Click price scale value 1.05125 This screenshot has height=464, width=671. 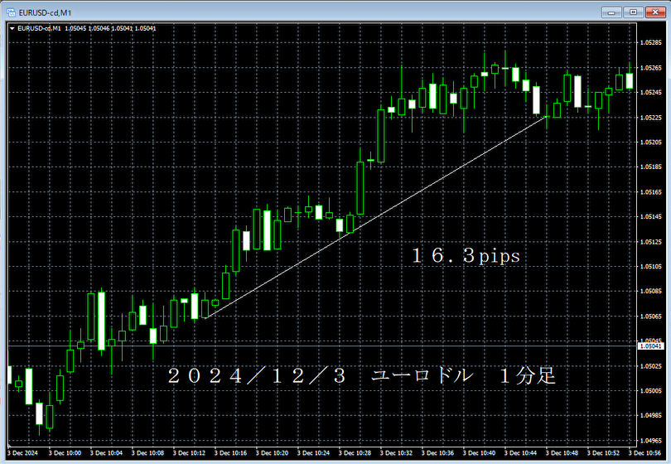pos(650,242)
